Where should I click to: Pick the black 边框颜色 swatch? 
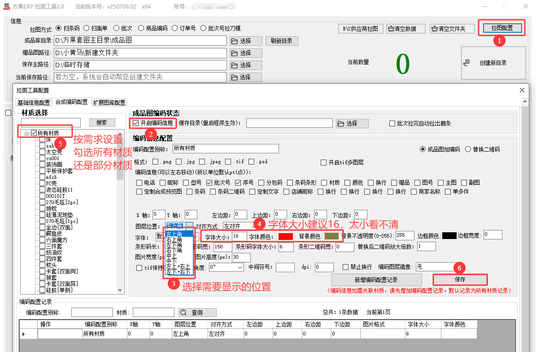coord(449,236)
